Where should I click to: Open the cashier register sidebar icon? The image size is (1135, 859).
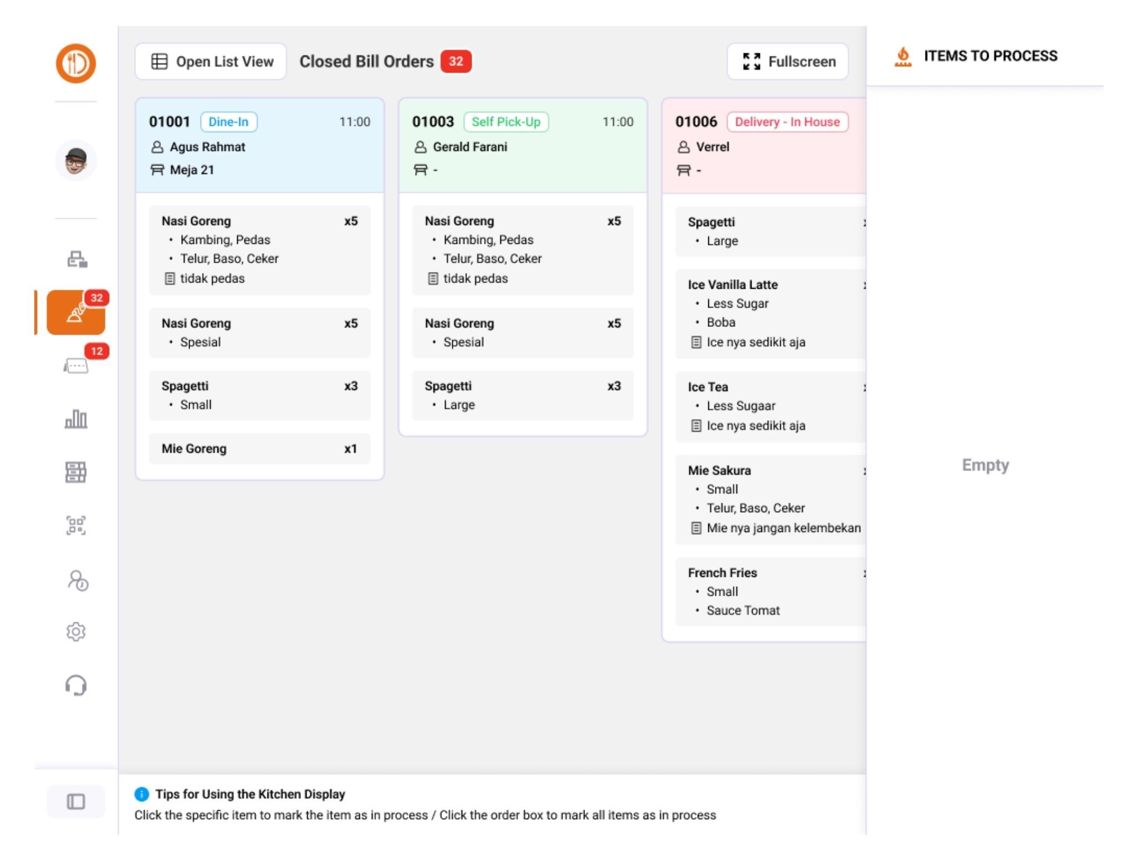click(76, 259)
